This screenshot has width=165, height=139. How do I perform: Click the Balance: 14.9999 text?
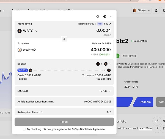point(101,43)
